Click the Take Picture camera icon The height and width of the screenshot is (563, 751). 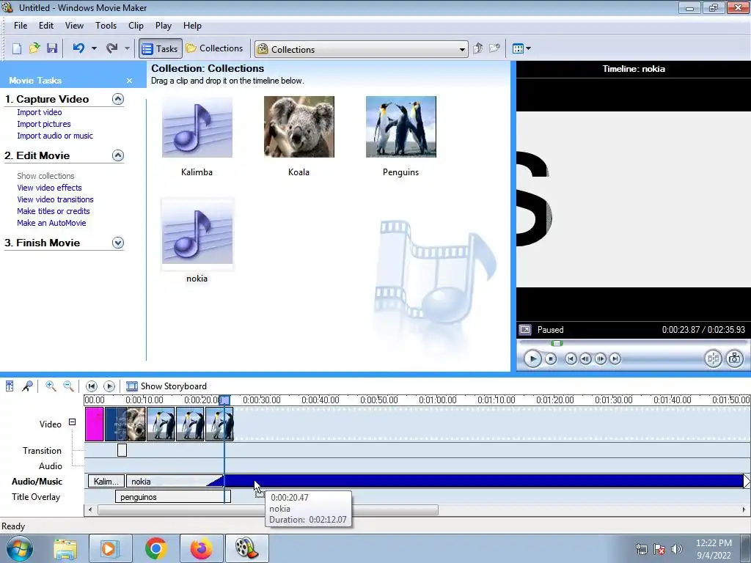[x=735, y=358]
